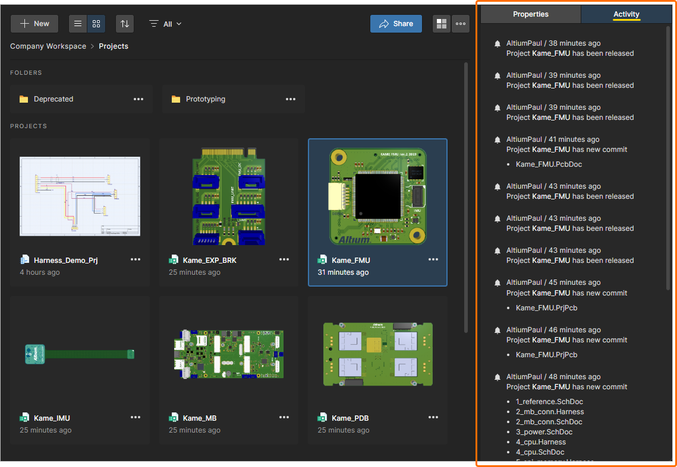Open the ellipsis menu in the top toolbar
Image resolution: width=677 pixels, height=467 pixels.
pyautogui.click(x=461, y=23)
